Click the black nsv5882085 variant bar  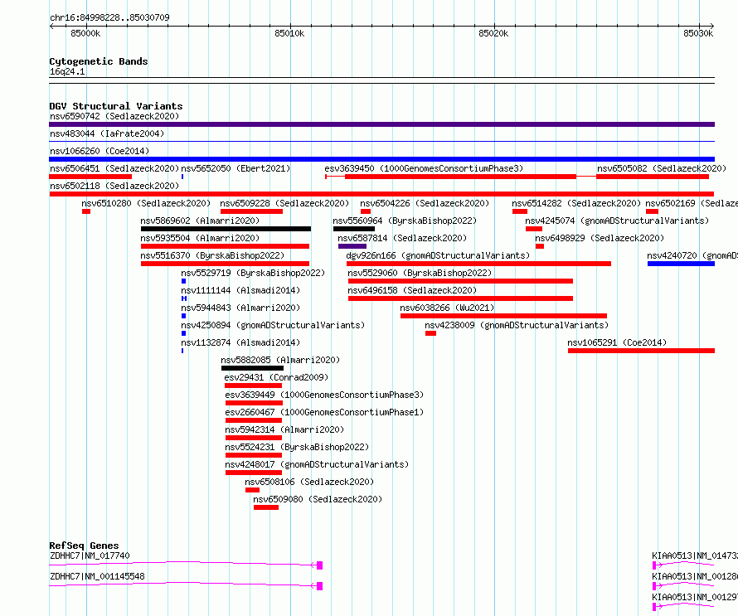[252, 368]
